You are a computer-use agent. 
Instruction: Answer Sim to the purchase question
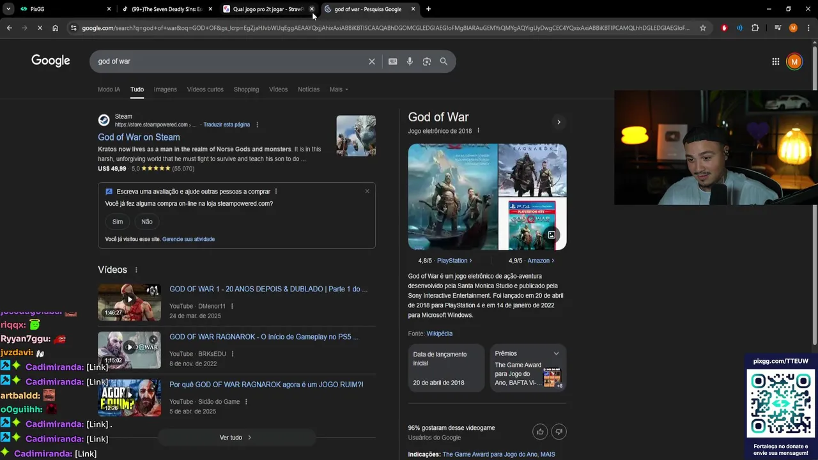(118, 222)
